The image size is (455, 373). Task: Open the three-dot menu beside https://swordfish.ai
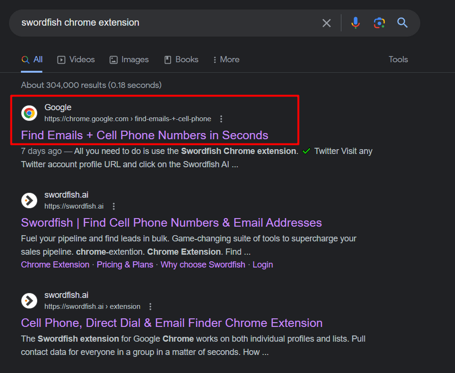coord(114,206)
